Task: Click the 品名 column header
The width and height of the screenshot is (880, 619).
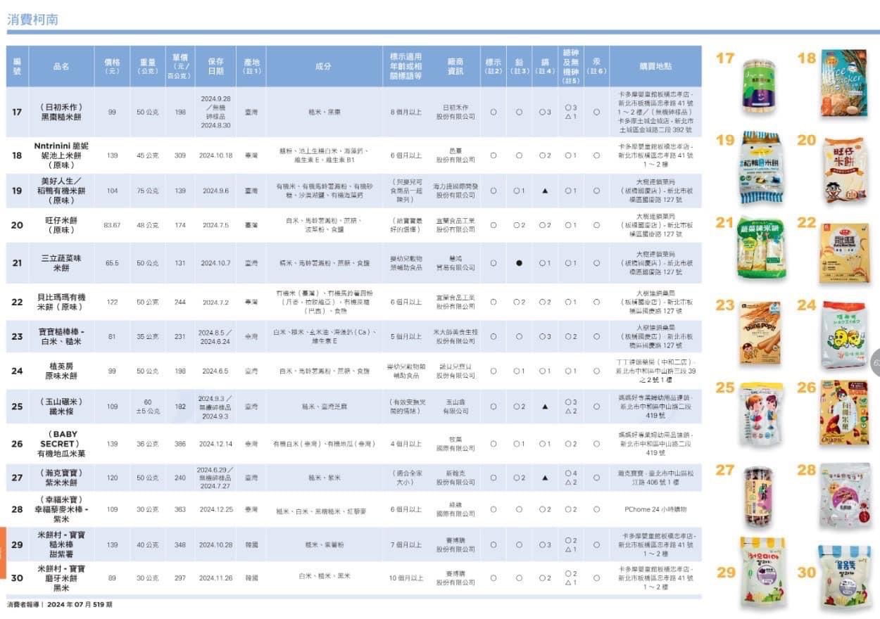Action: [x=61, y=67]
